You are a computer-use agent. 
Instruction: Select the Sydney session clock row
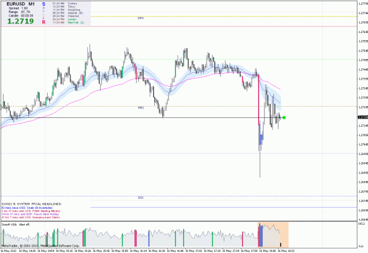[65, 4]
